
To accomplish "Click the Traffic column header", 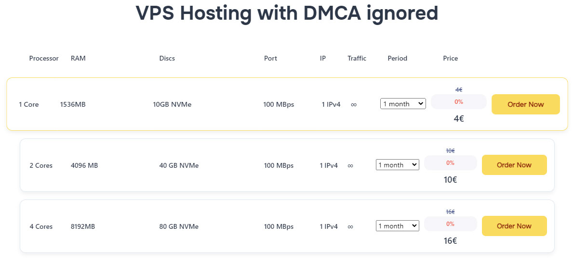I will click(x=357, y=58).
